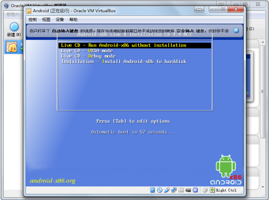Minimize the Android VM window
The image size is (269, 200).
coord(214,9)
